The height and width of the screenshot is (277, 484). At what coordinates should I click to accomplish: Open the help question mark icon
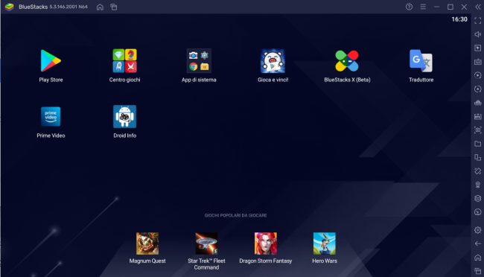(x=409, y=7)
